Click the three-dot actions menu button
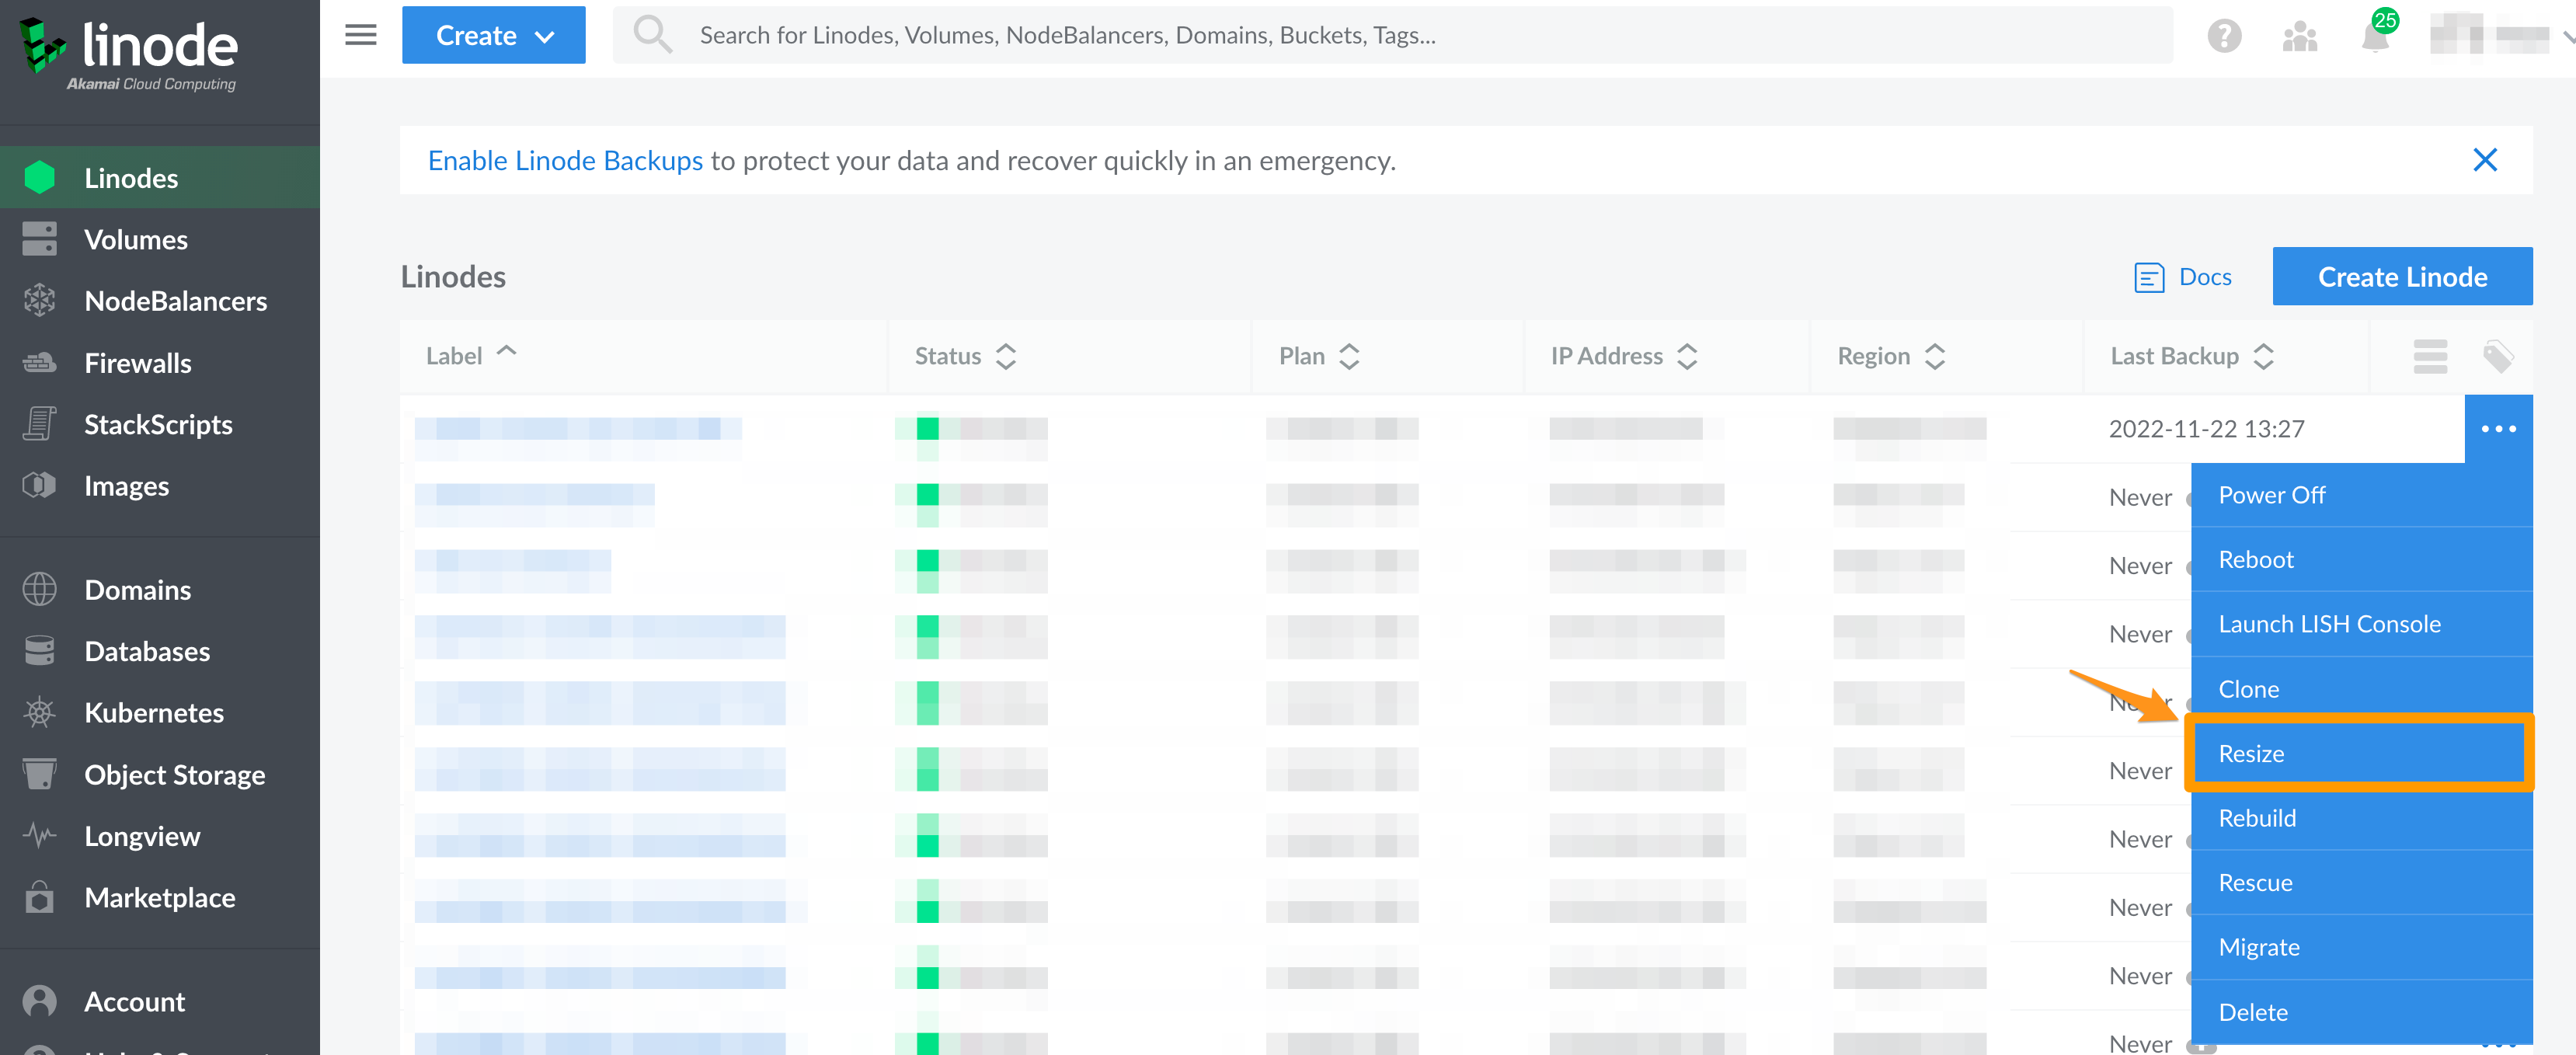This screenshot has height=1055, width=2576. [2498, 429]
